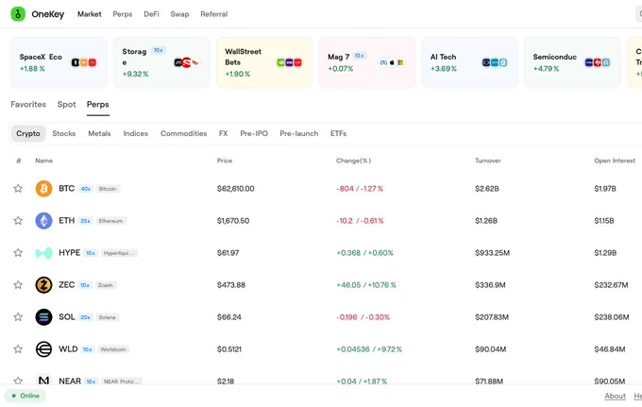This screenshot has height=407, width=642.
Task: Click the Worldcoin logo icon
Action: point(43,349)
